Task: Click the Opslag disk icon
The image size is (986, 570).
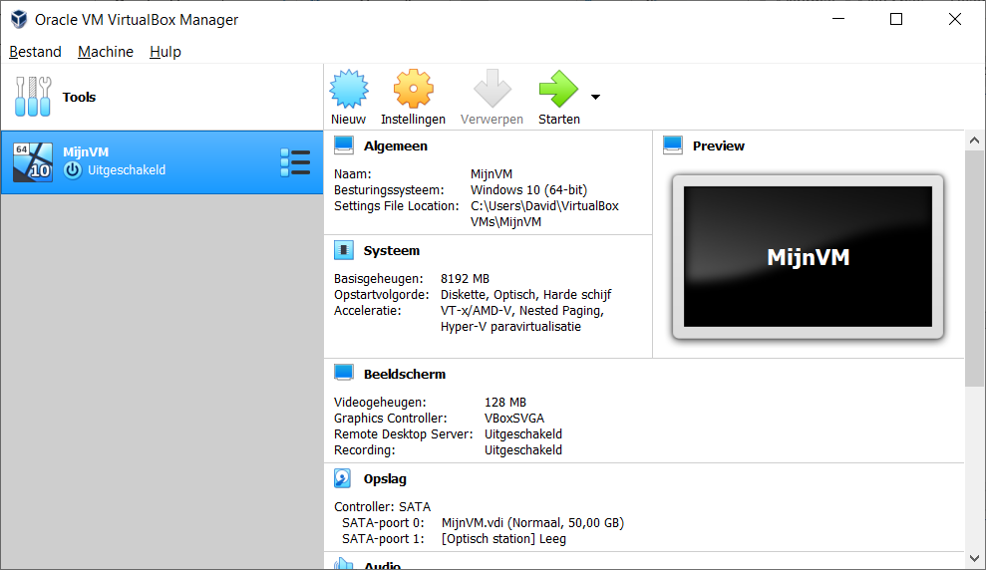Action: pyautogui.click(x=344, y=478)
